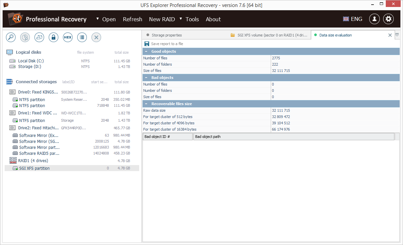The image size is (403, 245).
Task: Click the Logical disks monitor icon
Action: coord(10,52)
